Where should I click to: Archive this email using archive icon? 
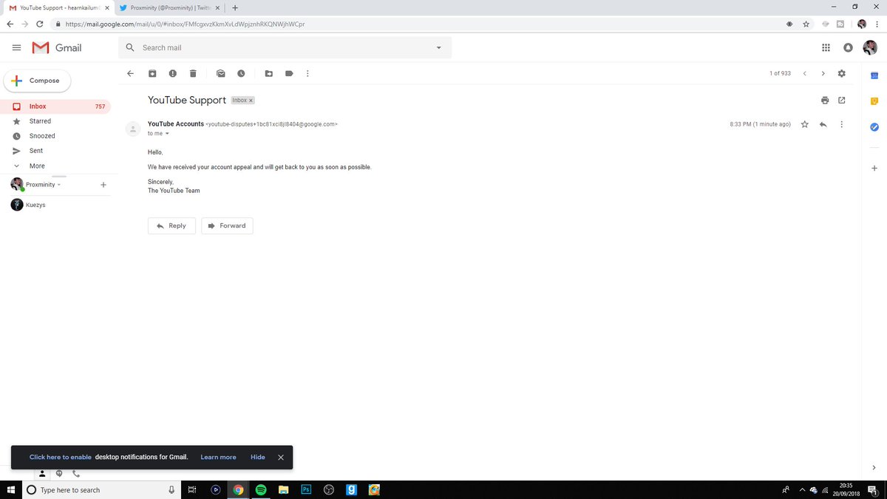(152, 73)
